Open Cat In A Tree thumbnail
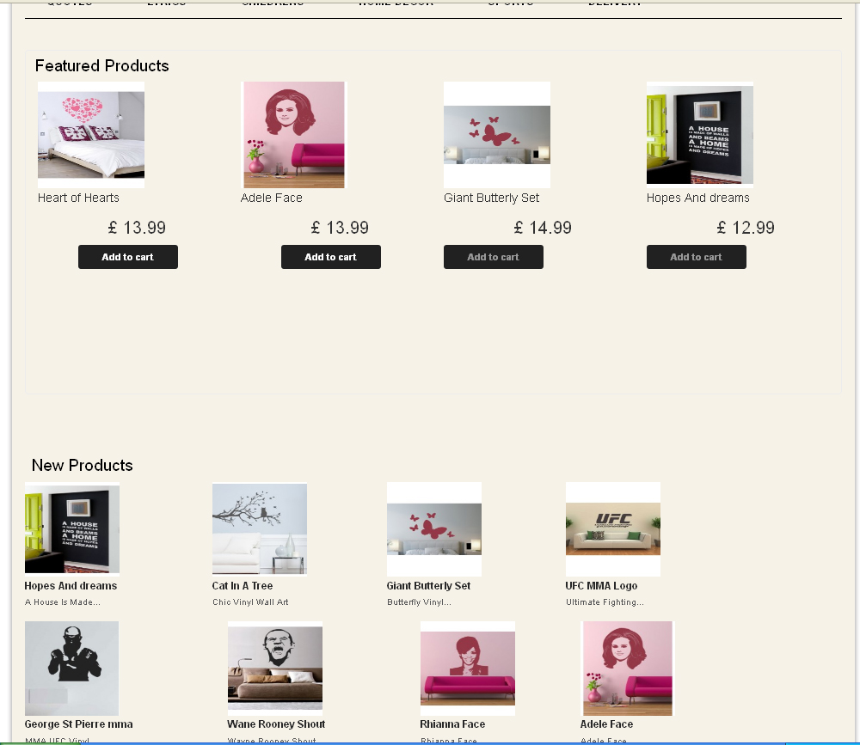 click(260, 529)
